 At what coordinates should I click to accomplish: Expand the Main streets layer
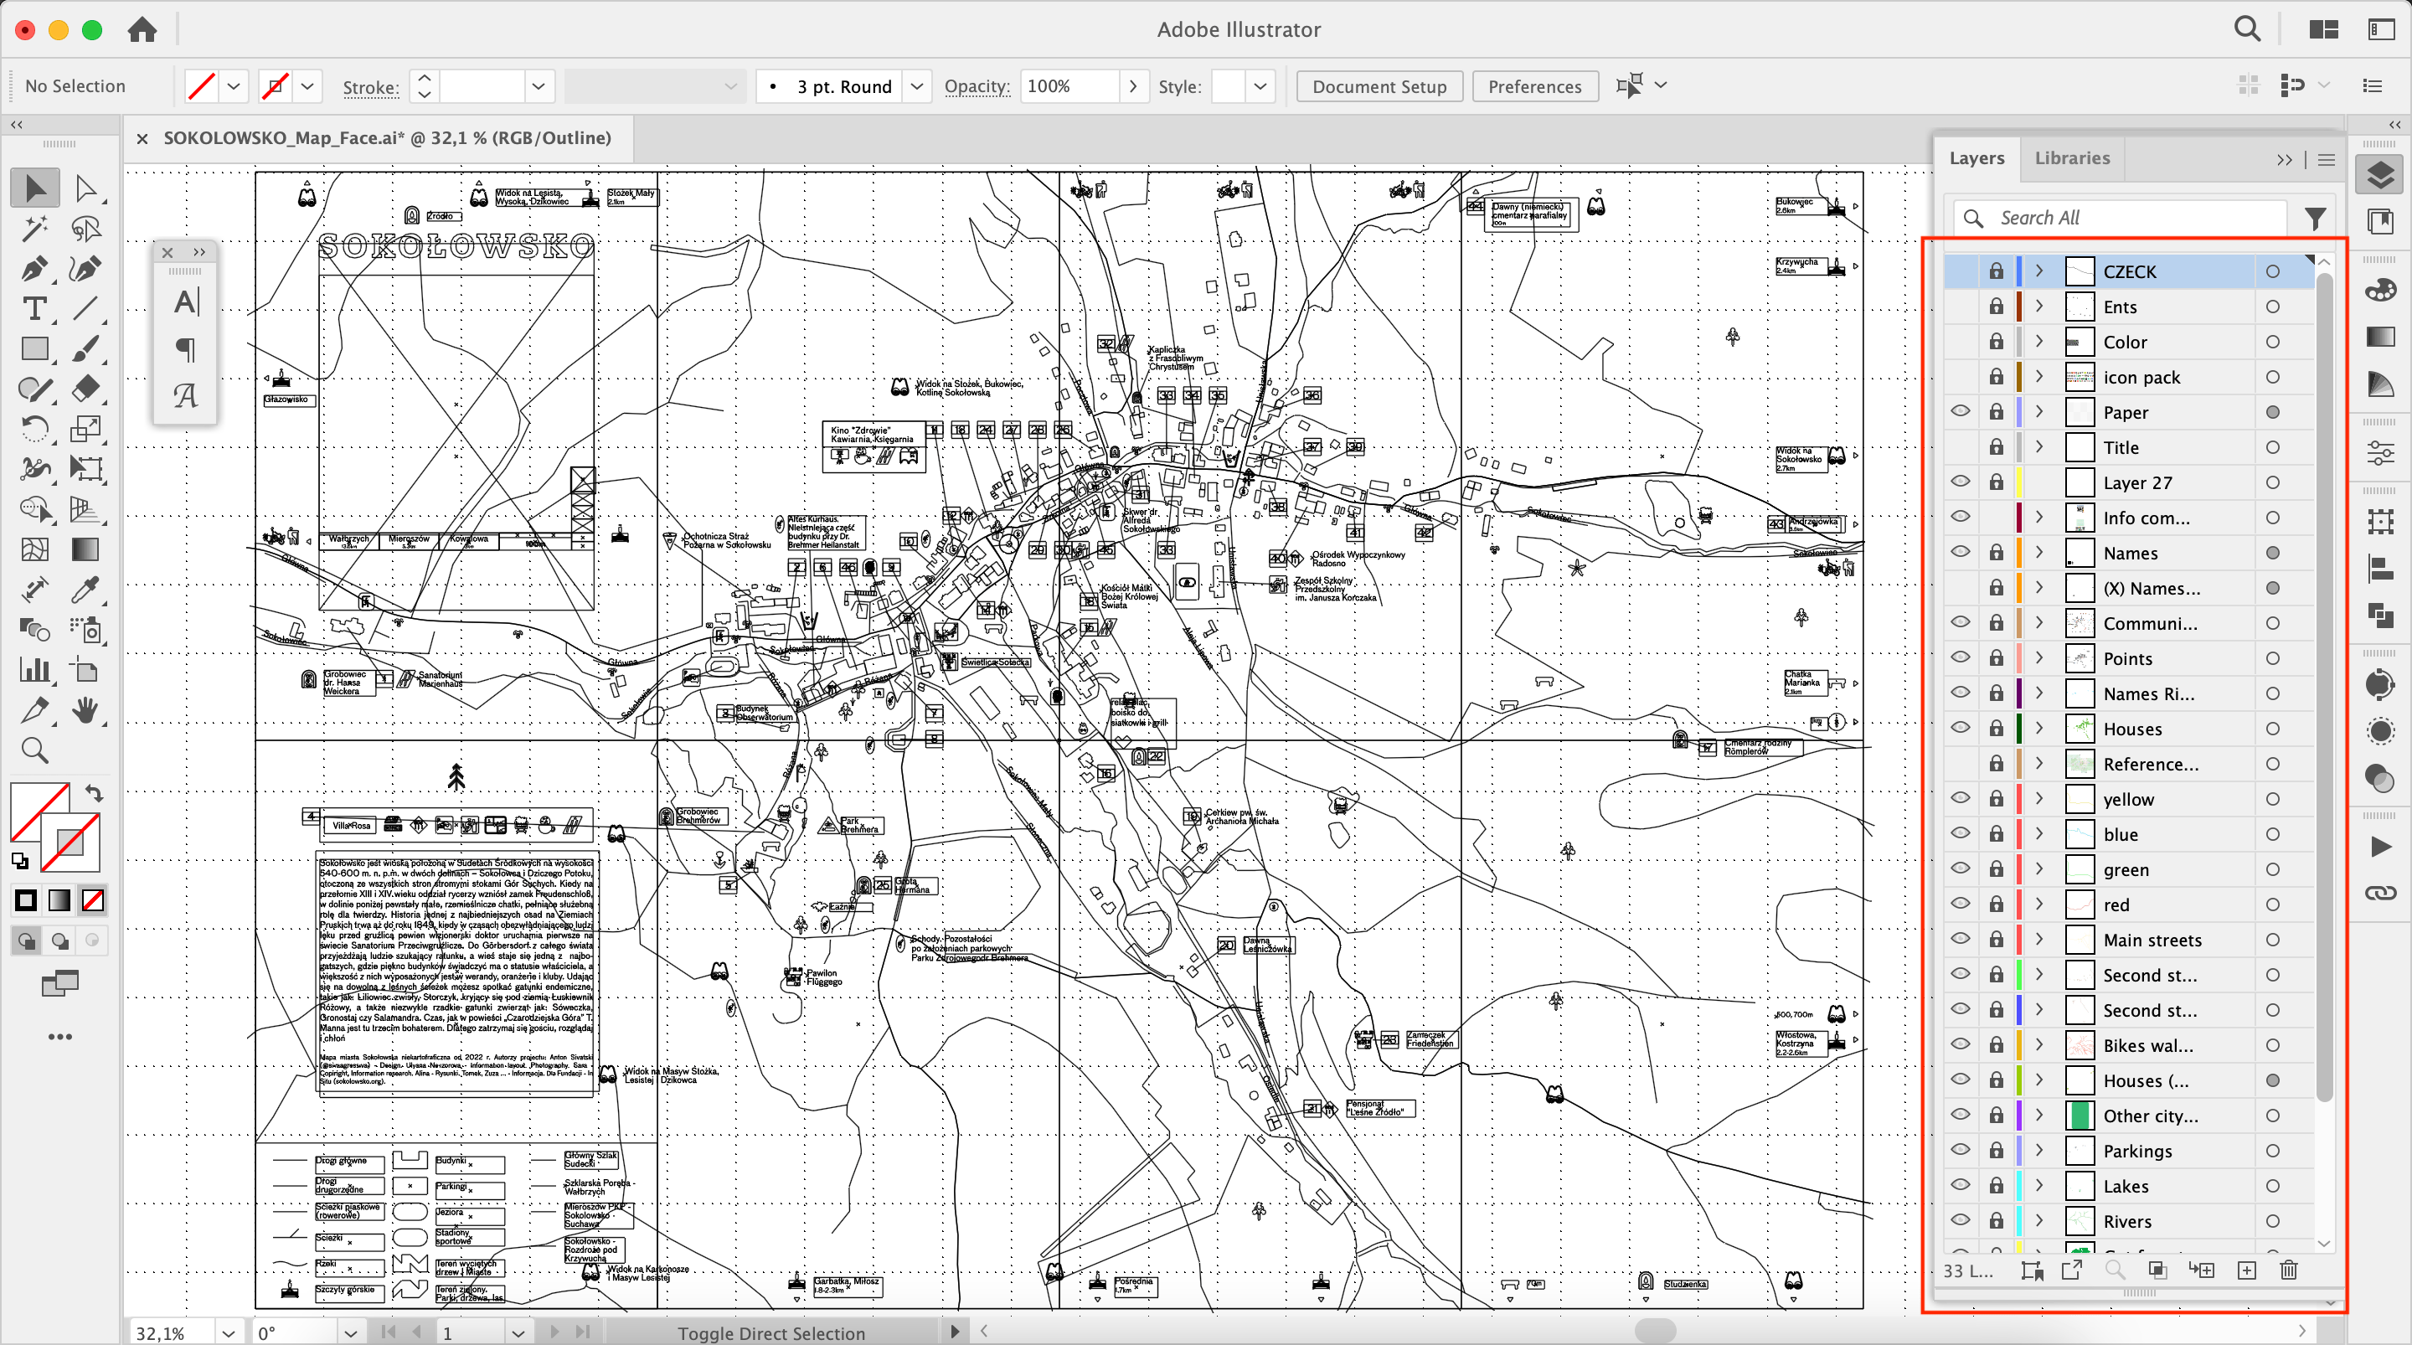2039,940
